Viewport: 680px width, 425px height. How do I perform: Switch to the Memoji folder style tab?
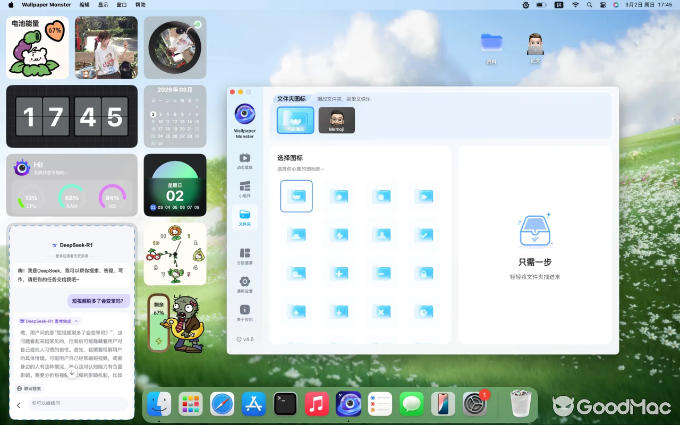pyautogui.click(x=336, y=120)
